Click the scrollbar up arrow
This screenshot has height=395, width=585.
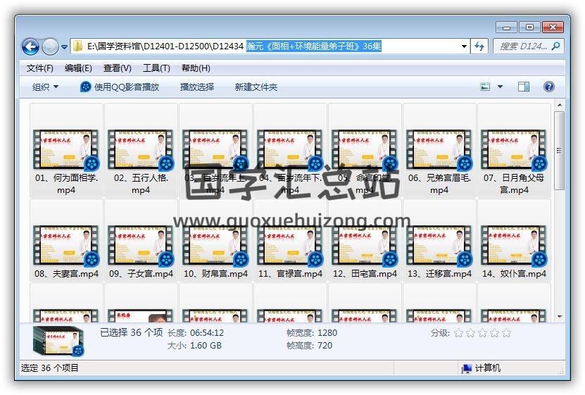[x=559, y=105]
